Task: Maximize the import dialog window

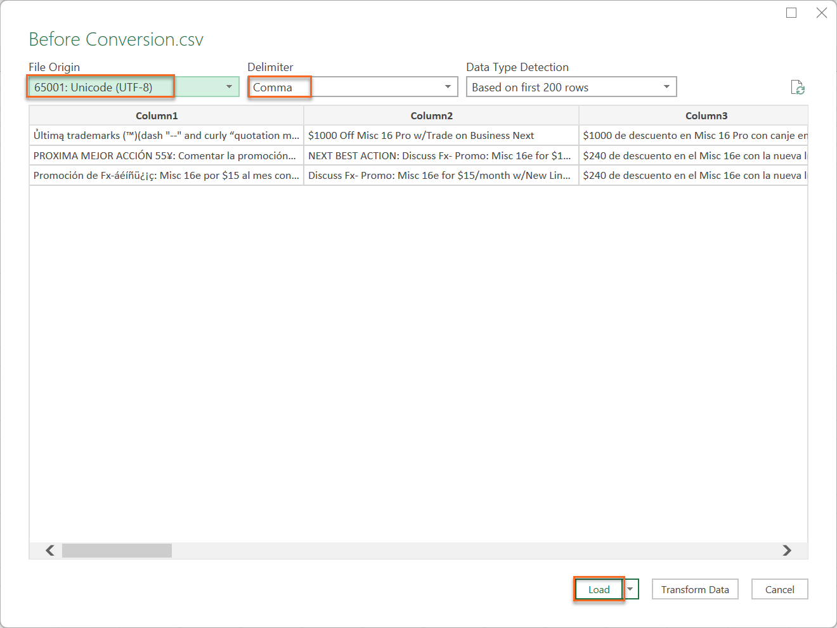Action: (x=791, y=13)
